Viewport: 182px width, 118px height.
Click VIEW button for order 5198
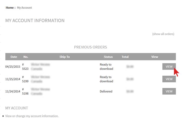169,91
